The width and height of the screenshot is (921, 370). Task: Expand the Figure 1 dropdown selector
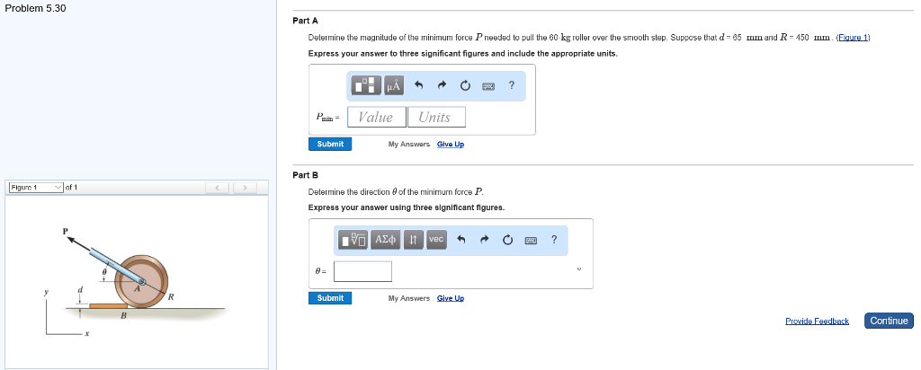36,188
